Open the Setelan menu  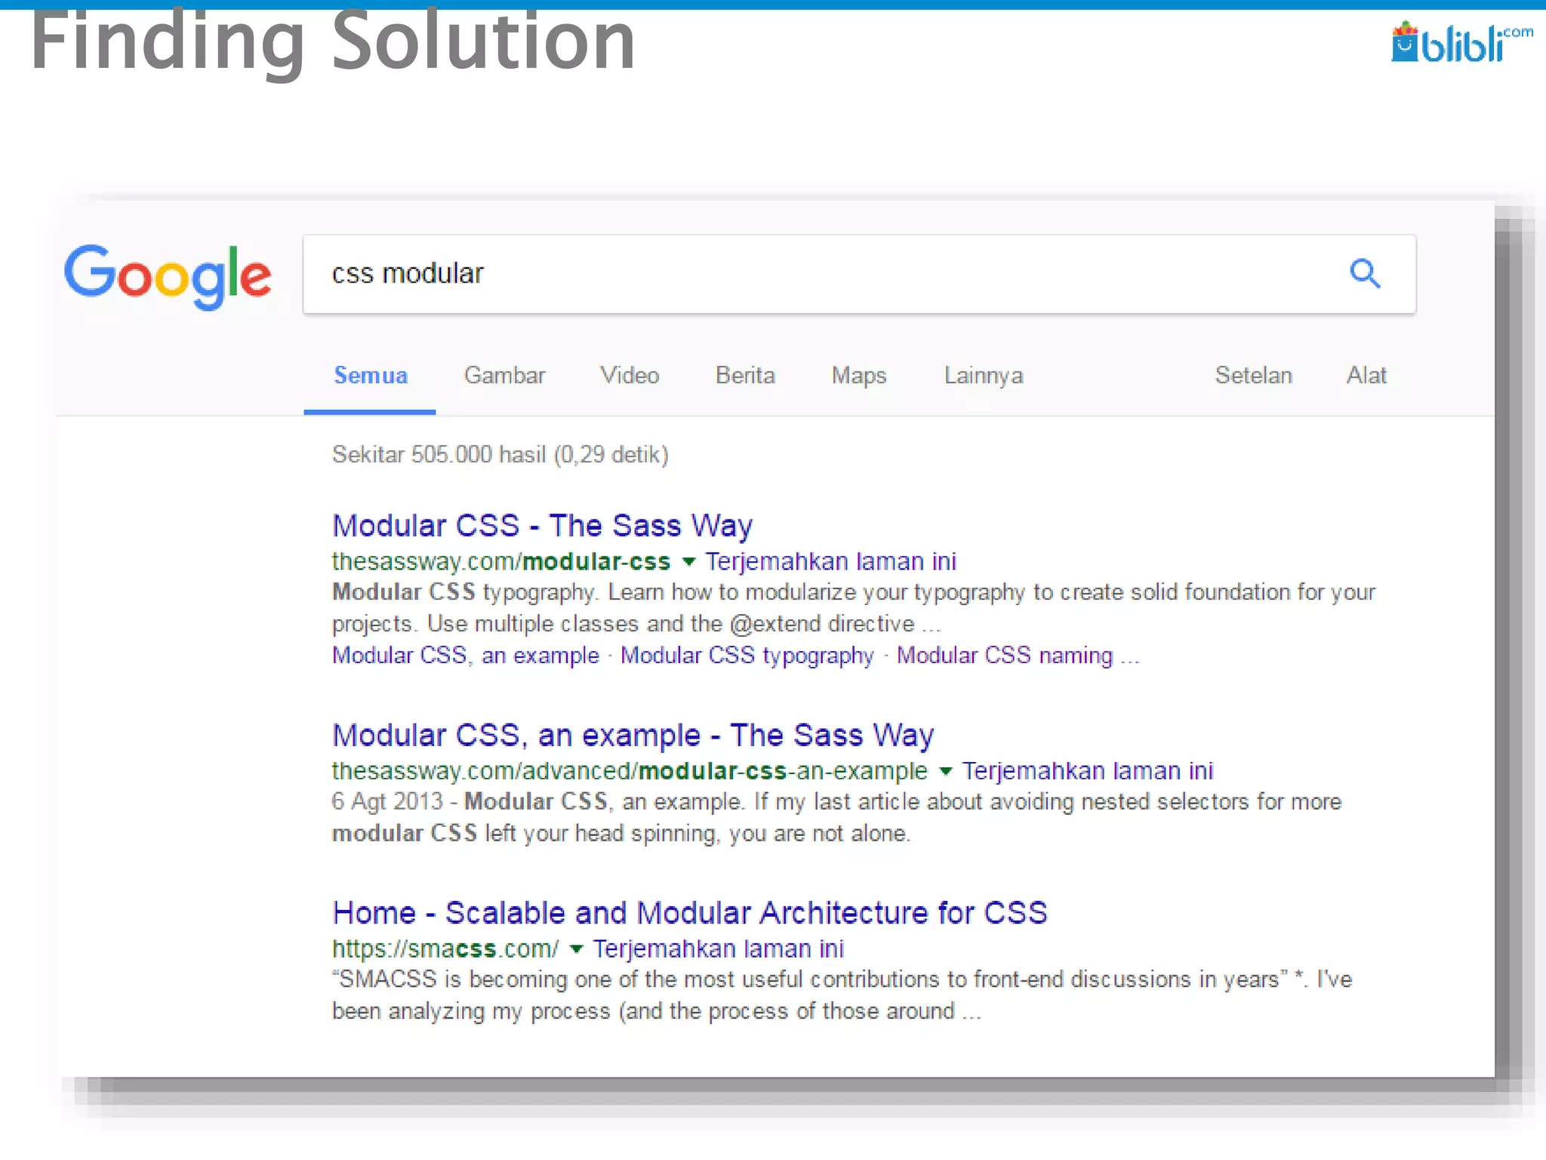(x=1253, y=375)
